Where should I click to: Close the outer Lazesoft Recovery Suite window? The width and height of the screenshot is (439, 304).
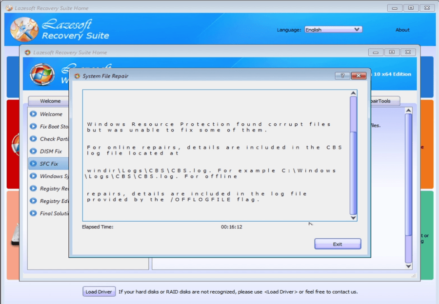(x=427, y=8)
